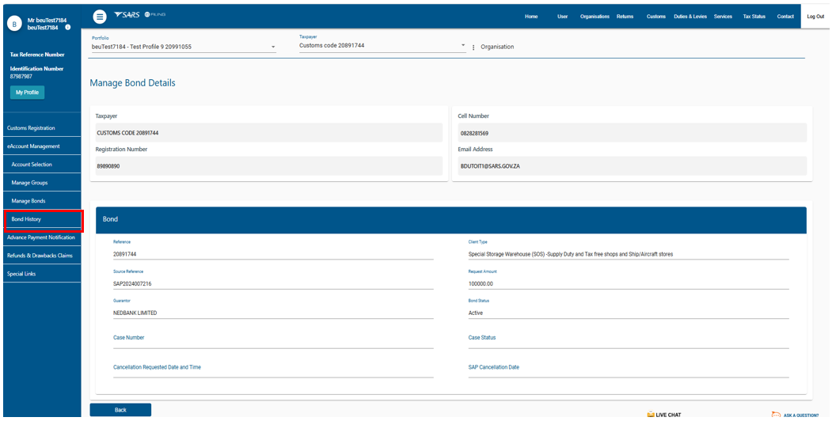The height and width of the screenshot is (421, 836).
Task: Click the My Profile button
Action: click(27, 93)
